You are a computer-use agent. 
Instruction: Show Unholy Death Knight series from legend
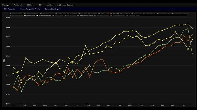pos(118,15)
